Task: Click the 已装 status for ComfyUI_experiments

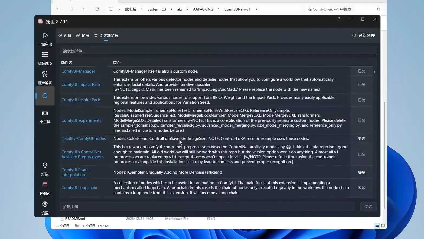Action: 361,120
